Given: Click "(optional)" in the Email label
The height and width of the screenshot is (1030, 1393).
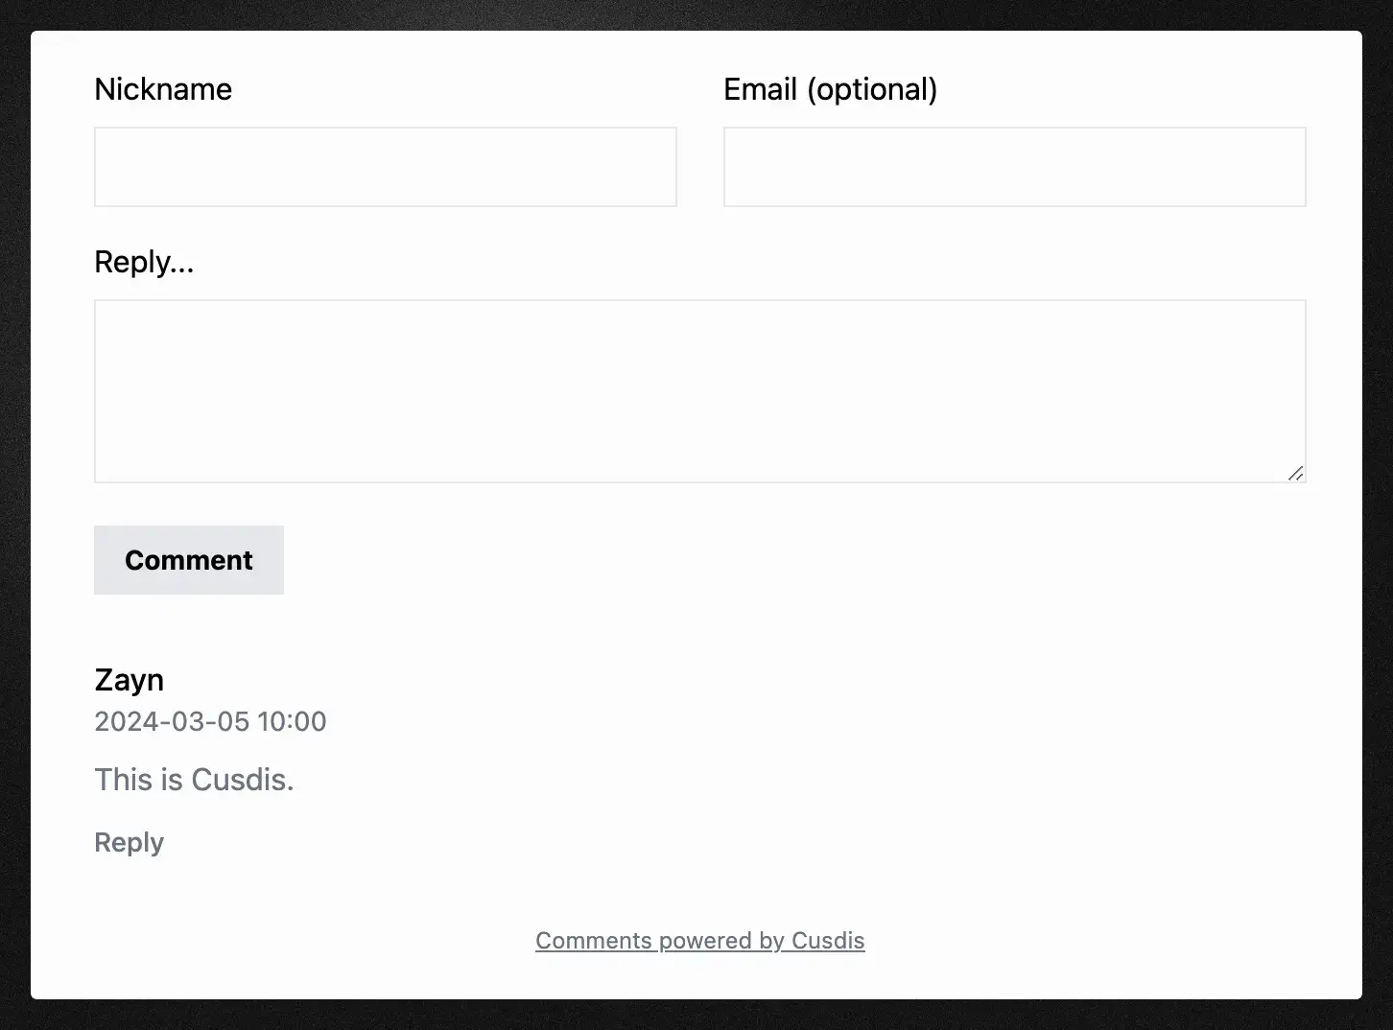Looking at the screenshot, I should (872, 89).
